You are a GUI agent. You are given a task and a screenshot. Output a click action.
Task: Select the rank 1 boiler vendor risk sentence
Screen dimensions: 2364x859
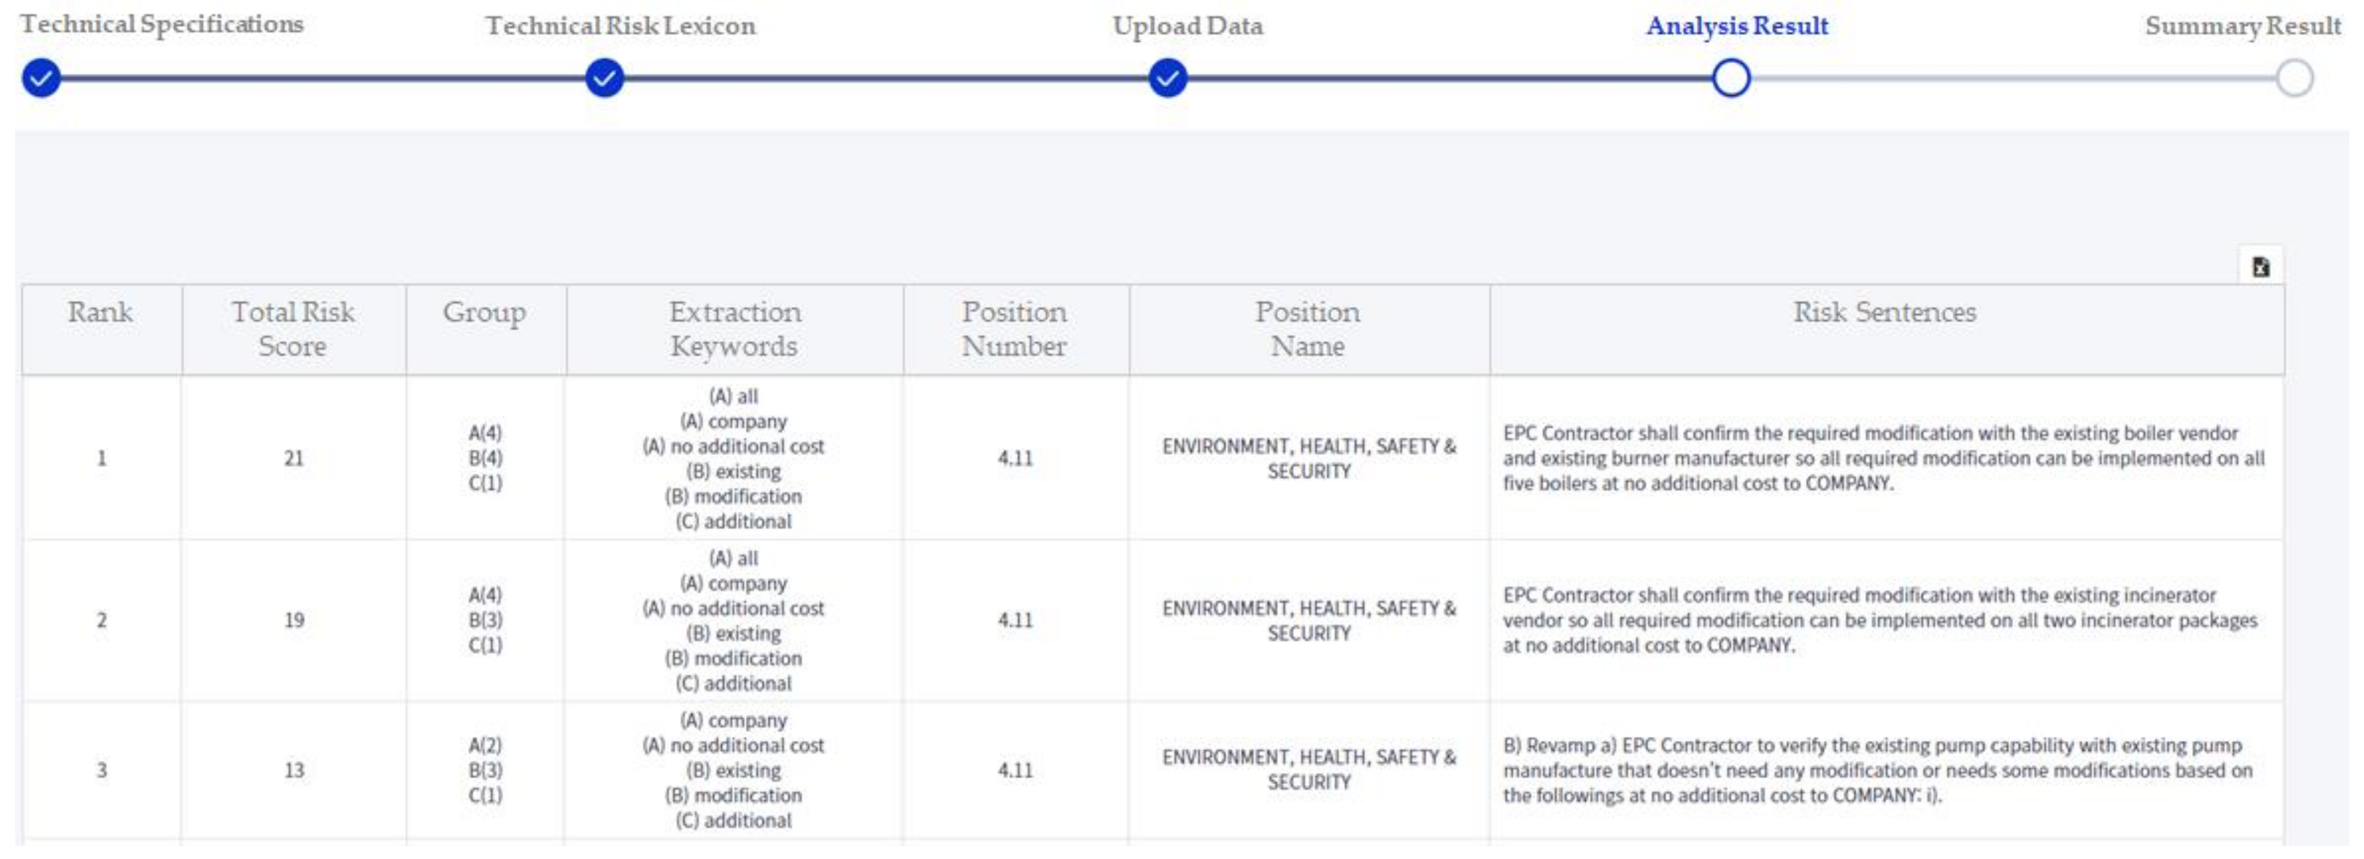pos(1883,458)
